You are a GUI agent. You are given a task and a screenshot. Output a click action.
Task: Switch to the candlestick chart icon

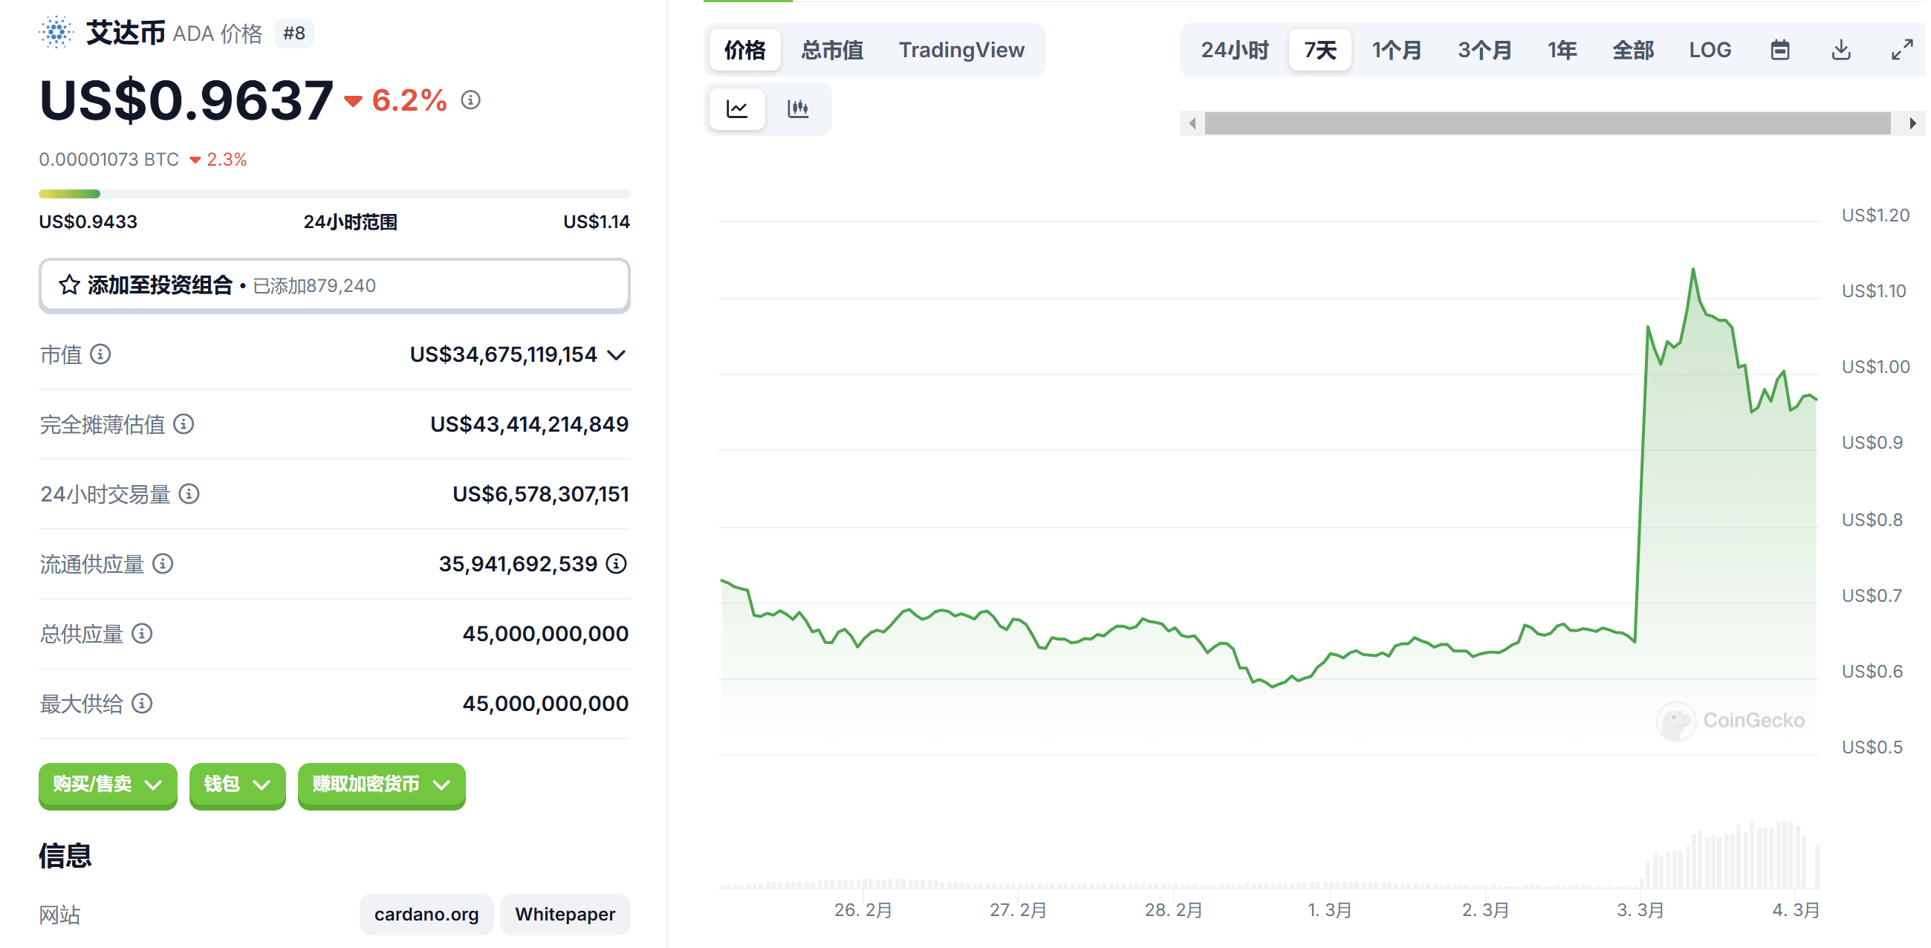(799, 108)
